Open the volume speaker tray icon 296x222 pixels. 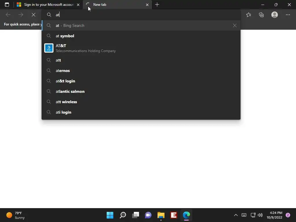260,215
